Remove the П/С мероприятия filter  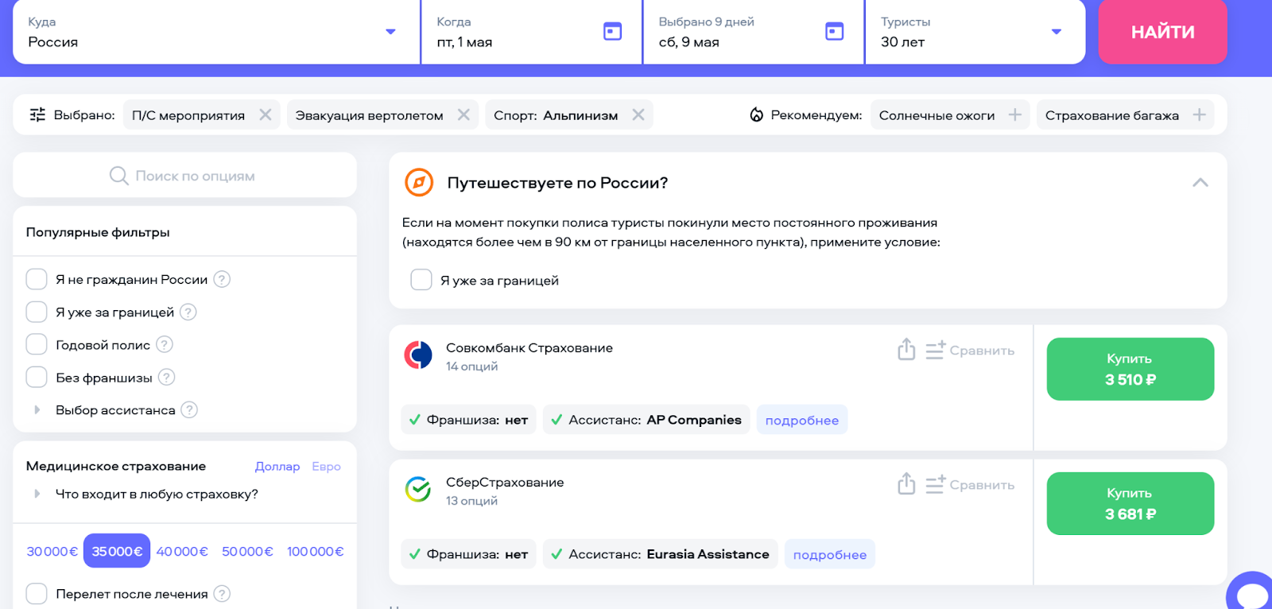[x=266, y=115]
